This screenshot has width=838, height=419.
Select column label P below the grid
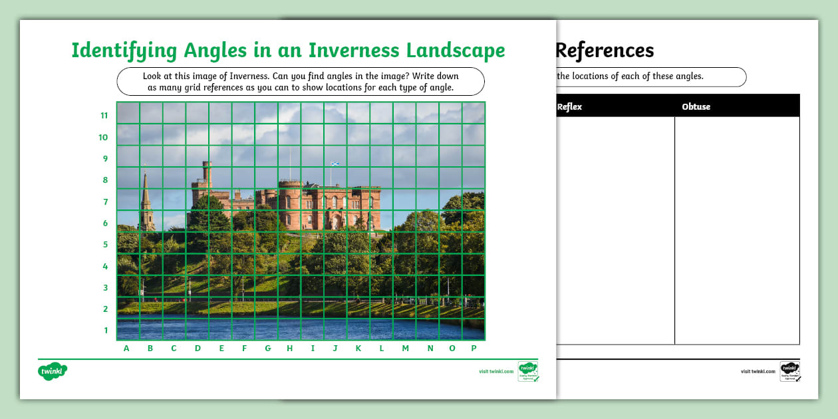click(x=473, y=348)
